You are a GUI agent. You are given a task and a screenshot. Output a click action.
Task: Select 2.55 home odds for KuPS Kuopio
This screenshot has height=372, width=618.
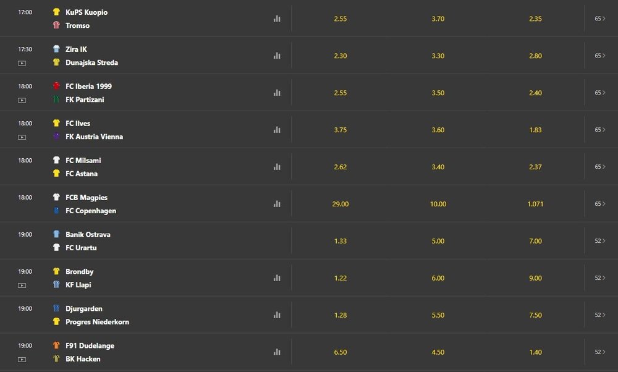tap(340, 19)
